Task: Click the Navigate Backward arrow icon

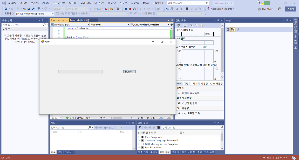Action: 6,9
